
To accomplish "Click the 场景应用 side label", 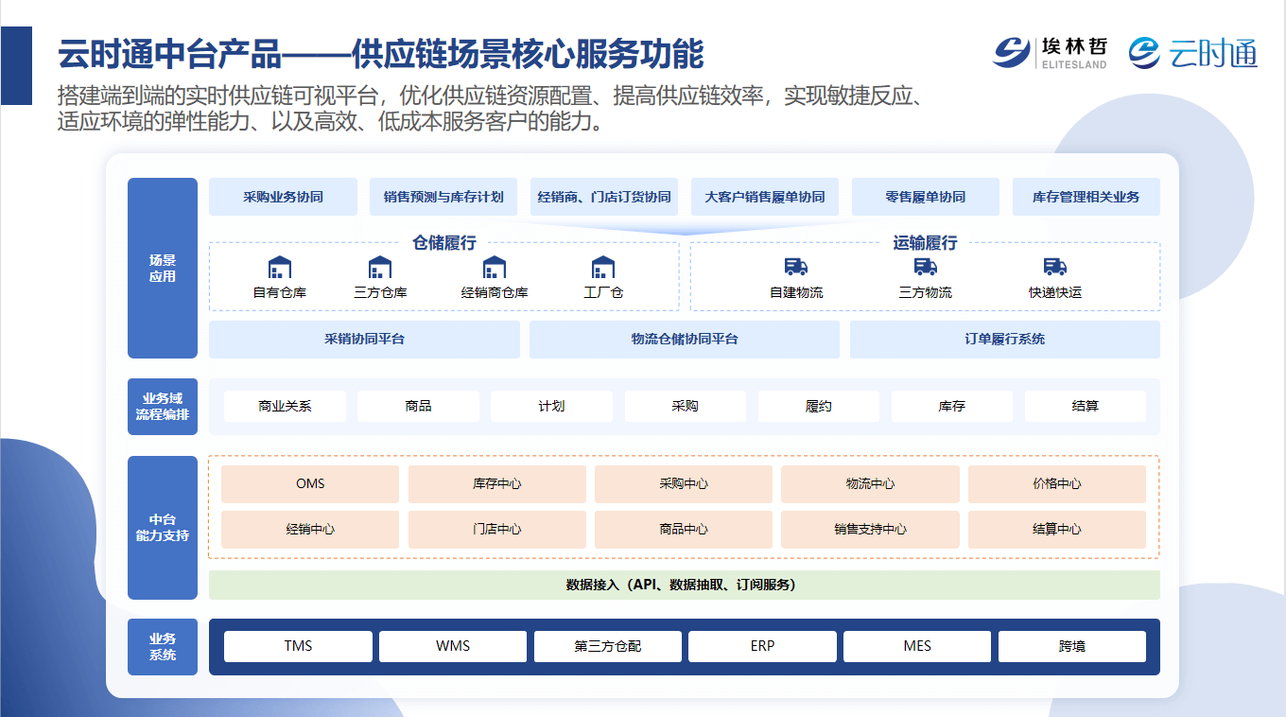I will [163, 269].
